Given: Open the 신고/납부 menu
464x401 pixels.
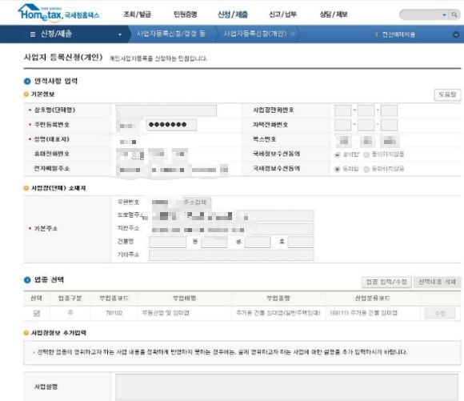Looking at the screenshot, I should (x=282, y=14).
